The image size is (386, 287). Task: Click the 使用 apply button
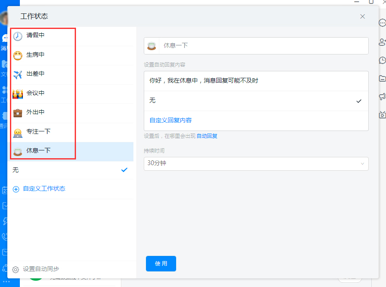161,264
